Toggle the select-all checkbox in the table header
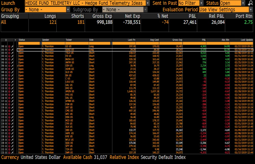 coord(6,40)
